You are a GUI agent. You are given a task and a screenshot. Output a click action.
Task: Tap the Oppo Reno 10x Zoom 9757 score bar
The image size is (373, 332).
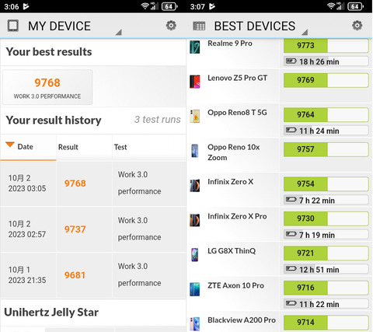click(326, 149)
